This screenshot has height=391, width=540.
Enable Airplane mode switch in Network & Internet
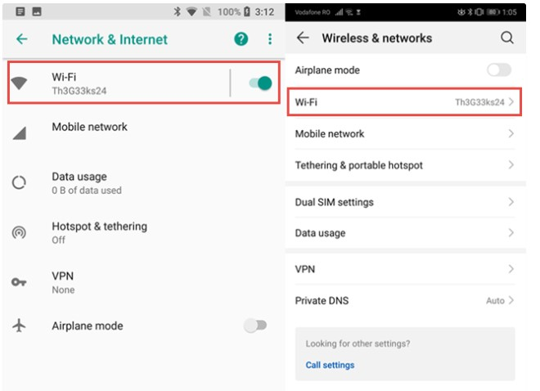point(255,326)
